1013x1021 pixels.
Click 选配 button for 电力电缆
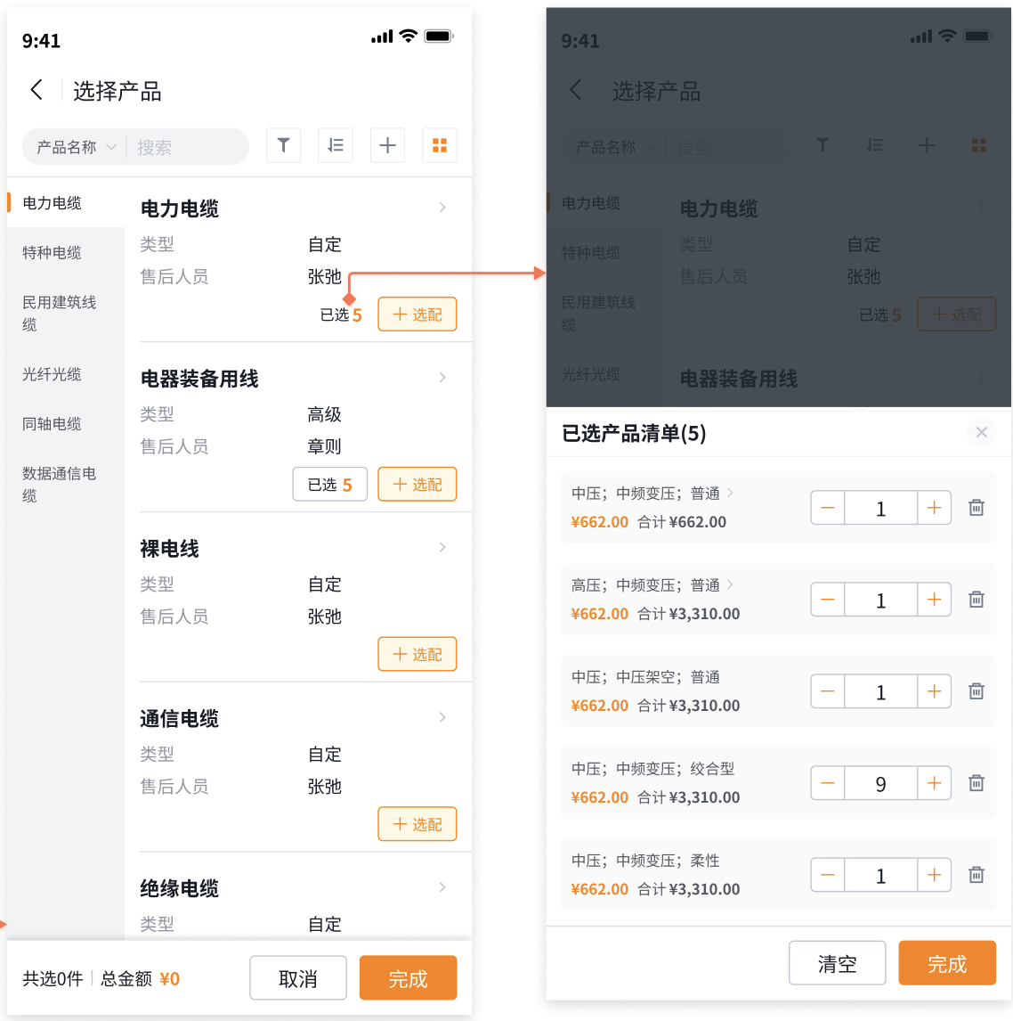417,314
